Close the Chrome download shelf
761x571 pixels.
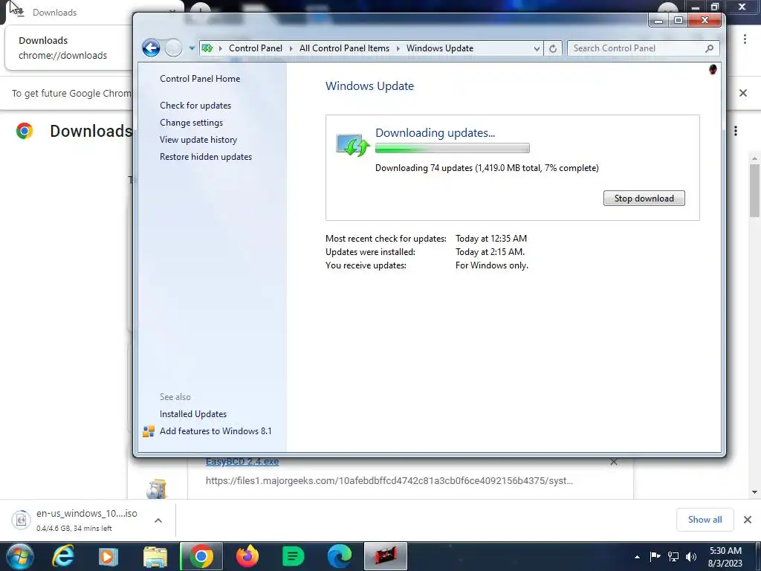pos(748,520)
